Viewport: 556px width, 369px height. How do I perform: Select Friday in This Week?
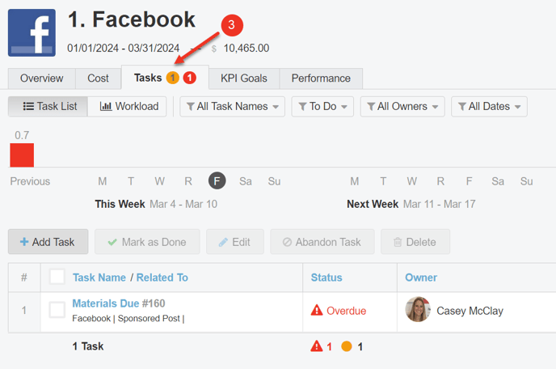[217, 180]
